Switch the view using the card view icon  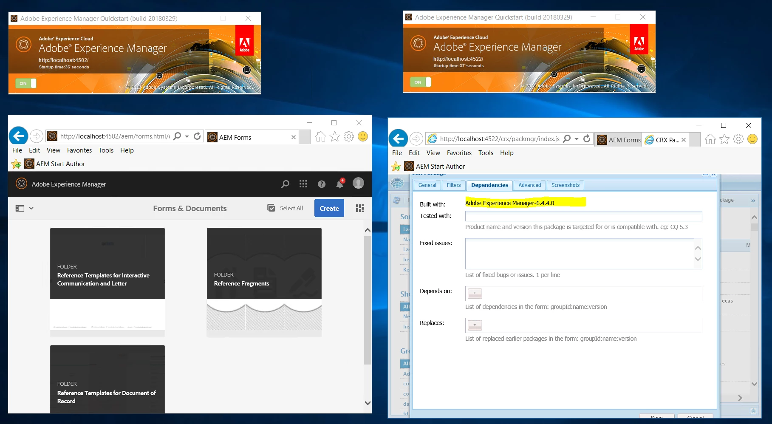click(360, 208)
